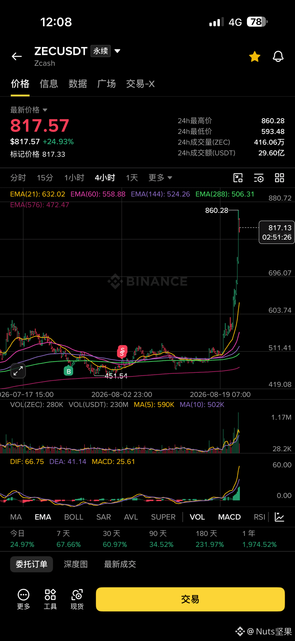Tap the current price label 817.13
Viewport: 295px width, 641px height.
point(276,232)
